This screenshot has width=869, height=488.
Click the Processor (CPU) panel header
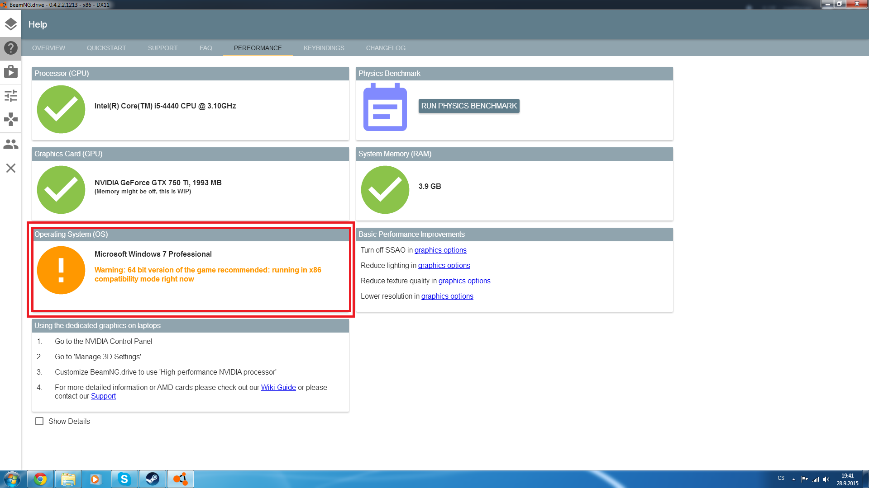(191, 73)
